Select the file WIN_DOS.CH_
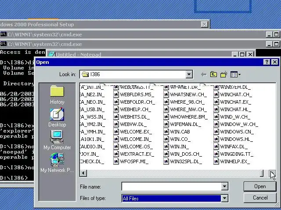This screenshot has height=210, width=281. tap(183, 154)
